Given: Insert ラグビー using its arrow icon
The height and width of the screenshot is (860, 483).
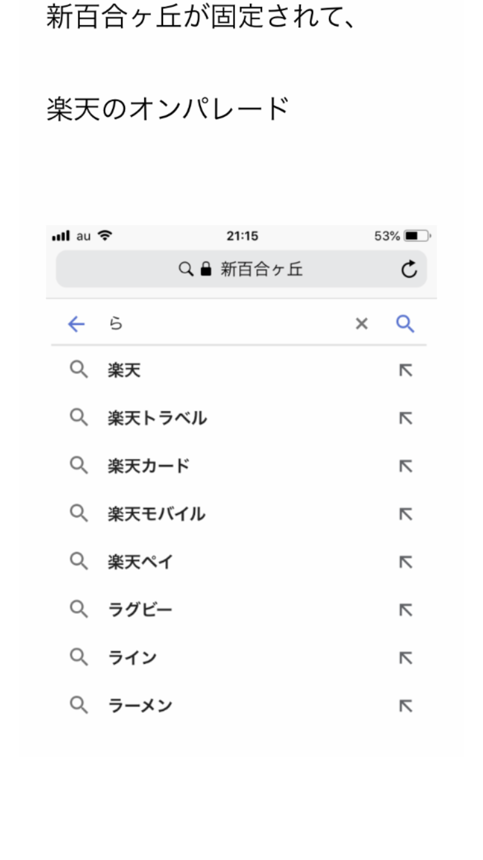Looking at the screenshot, I should point(406,610).
